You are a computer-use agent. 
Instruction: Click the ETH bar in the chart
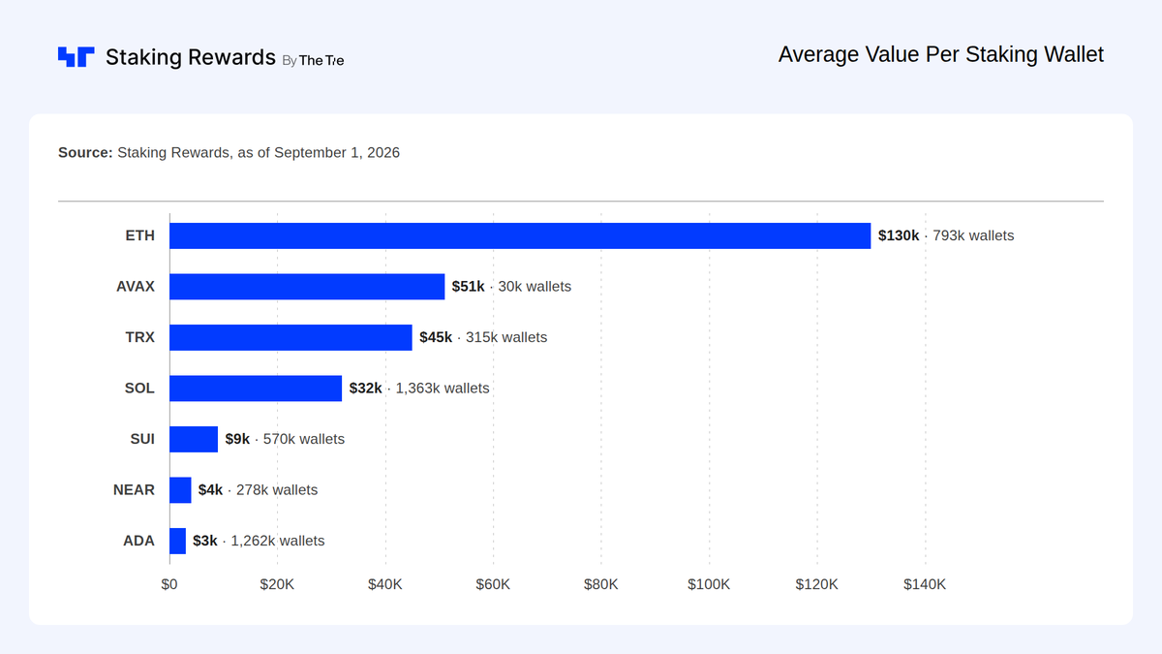tap(520, 235)
